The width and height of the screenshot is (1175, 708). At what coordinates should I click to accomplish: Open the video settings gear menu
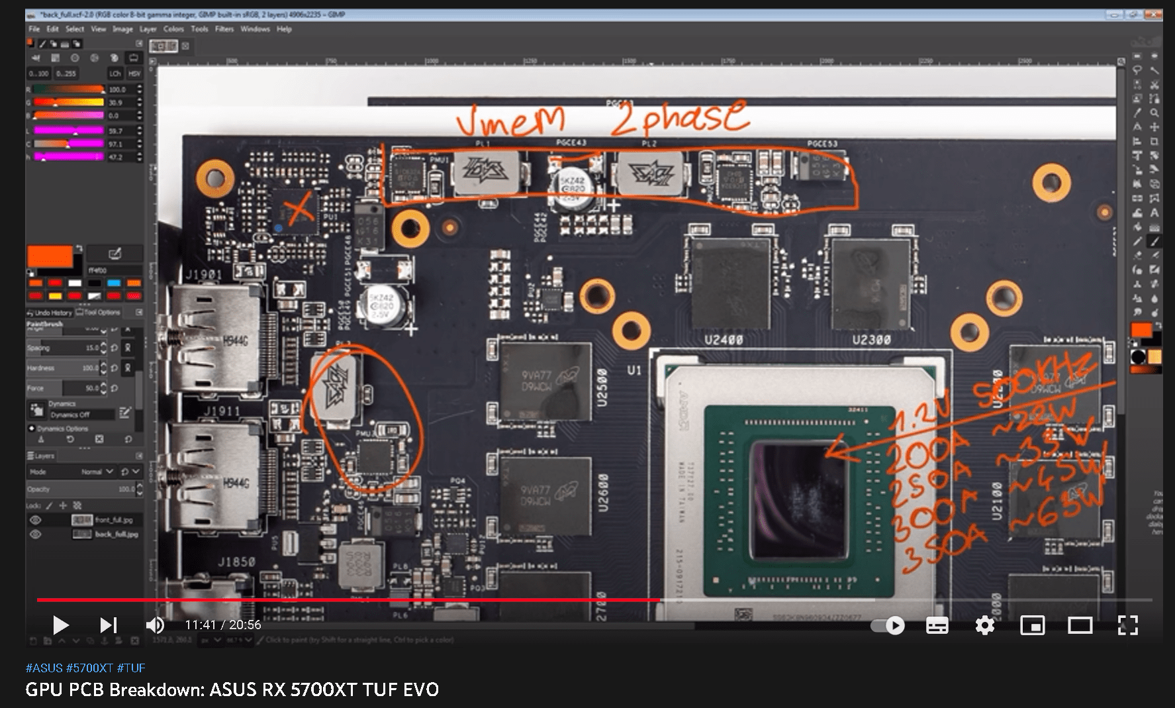[x=985, y=625]
